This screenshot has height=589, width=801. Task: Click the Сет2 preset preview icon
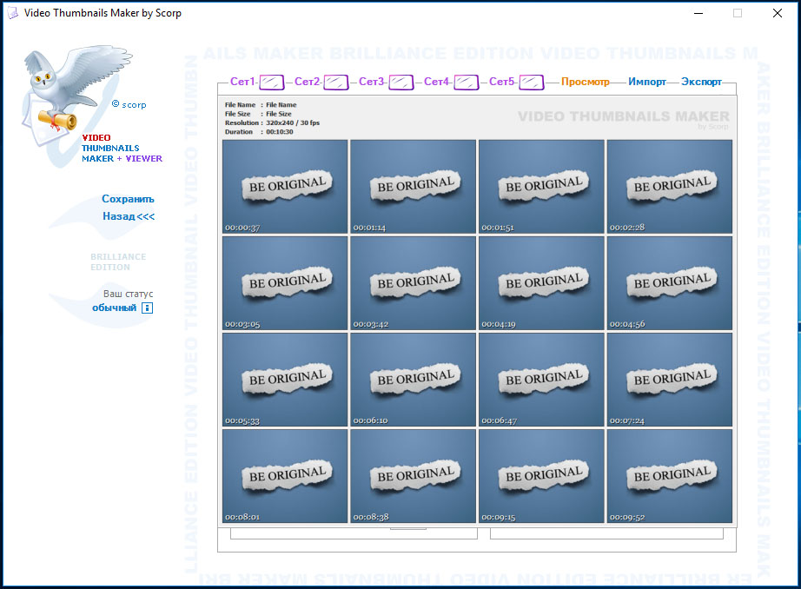[335, 82]
